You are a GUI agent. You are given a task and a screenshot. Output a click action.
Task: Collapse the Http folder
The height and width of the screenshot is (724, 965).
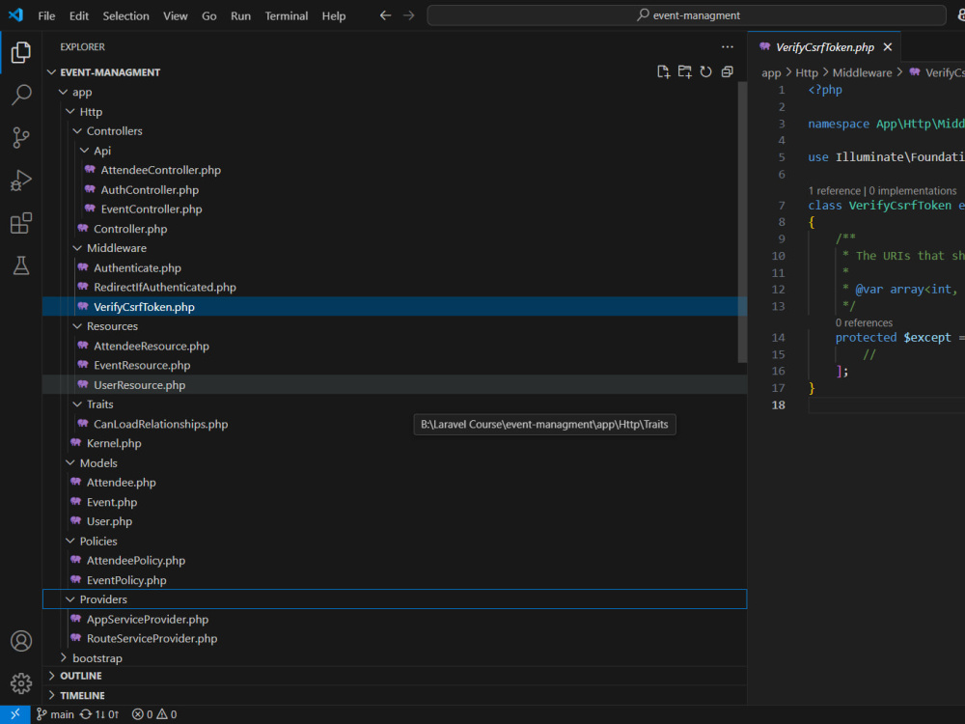point(70,111)
